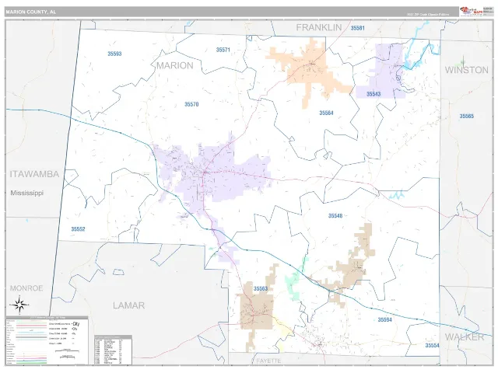Select ZIP code label 35594
This screenshot has height=373, width=498.
point(384,319)
